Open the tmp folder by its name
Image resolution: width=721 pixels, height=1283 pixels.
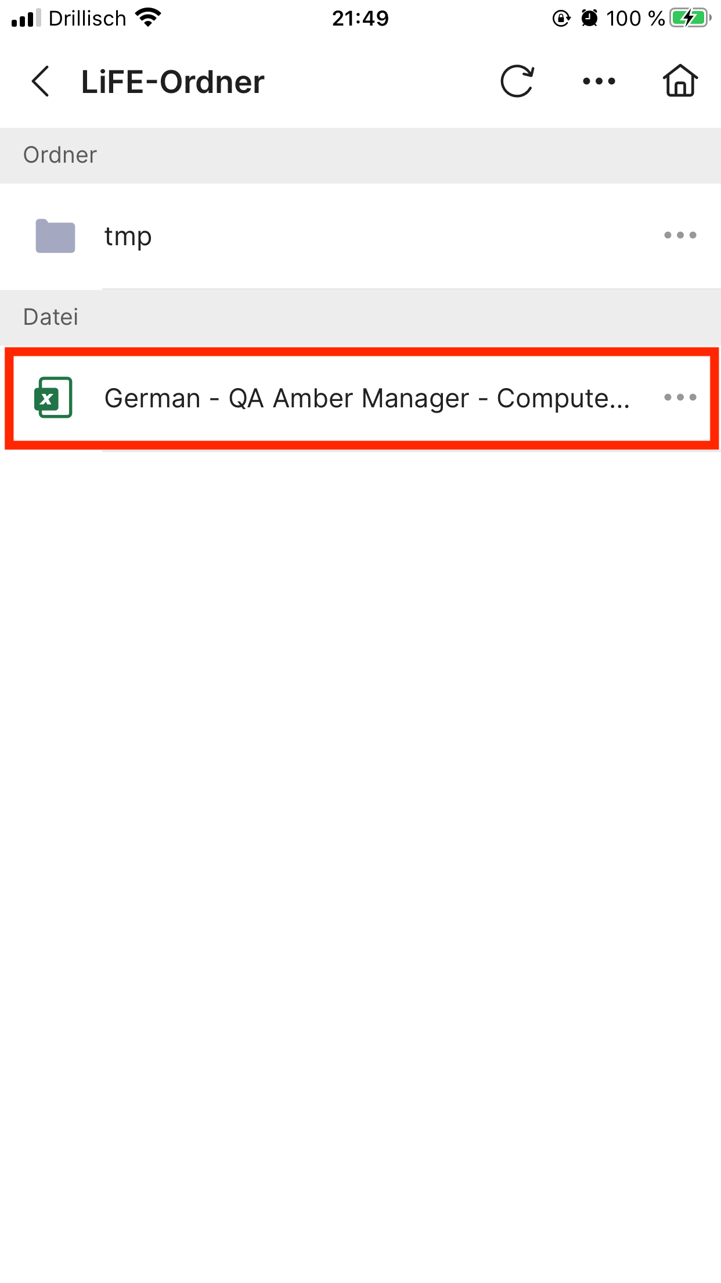(x=128, y=236)
